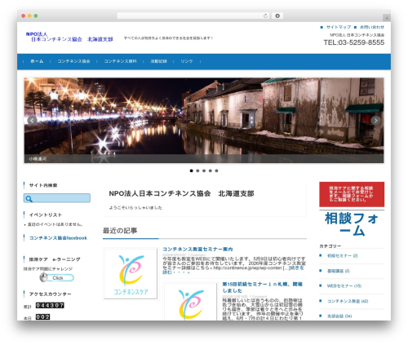408x345 pixels.
Task: Open the ホーム menu item
Action: click(x=37, y=61)
